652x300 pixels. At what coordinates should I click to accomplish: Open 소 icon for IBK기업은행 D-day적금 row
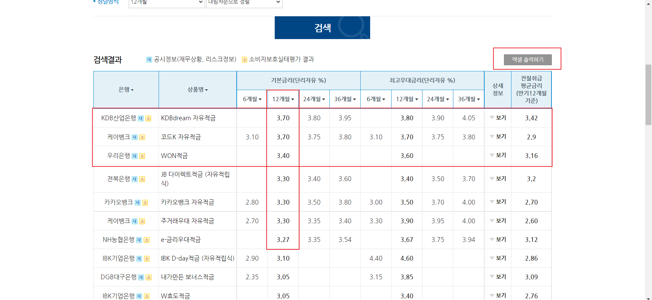147,259
